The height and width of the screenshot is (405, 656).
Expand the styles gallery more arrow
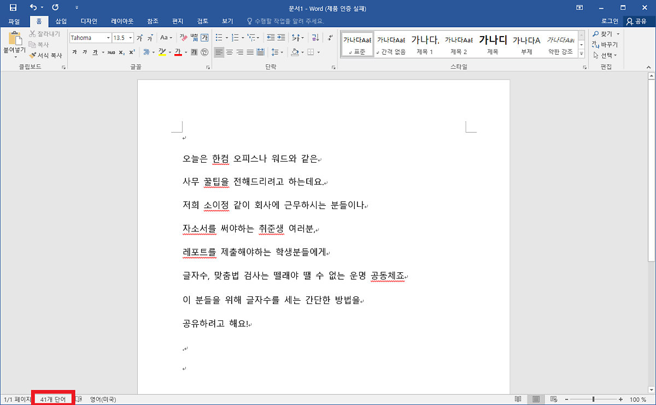pyautogui.click(x=581, y=54)
